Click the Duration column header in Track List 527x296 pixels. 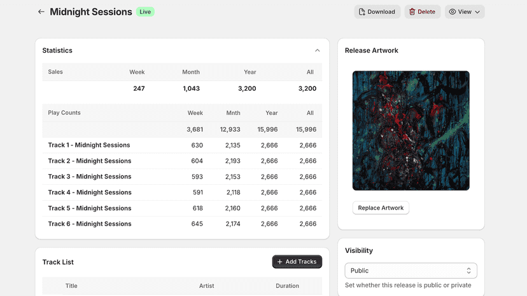tap(287, 286)
